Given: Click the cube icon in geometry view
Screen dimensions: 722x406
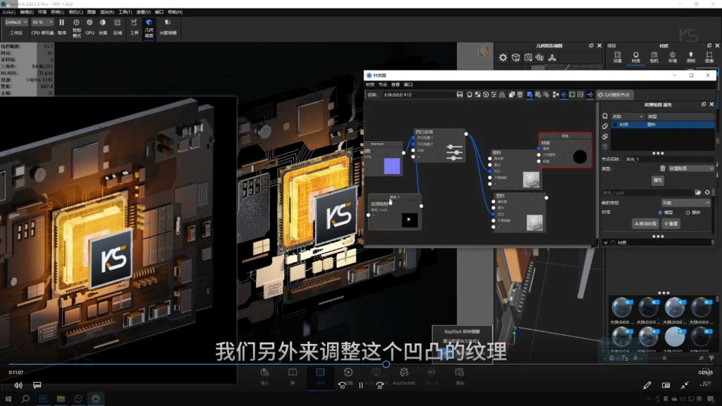Looking at the screenshot, I should (x=515, y=58).
